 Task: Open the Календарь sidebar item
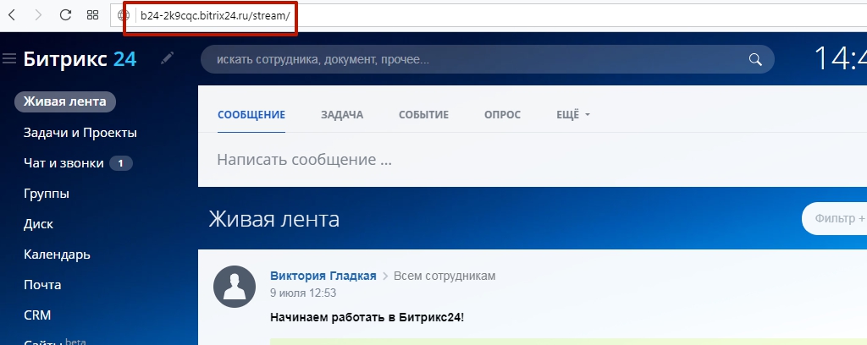pyautogui.click(x=57, y=255)
